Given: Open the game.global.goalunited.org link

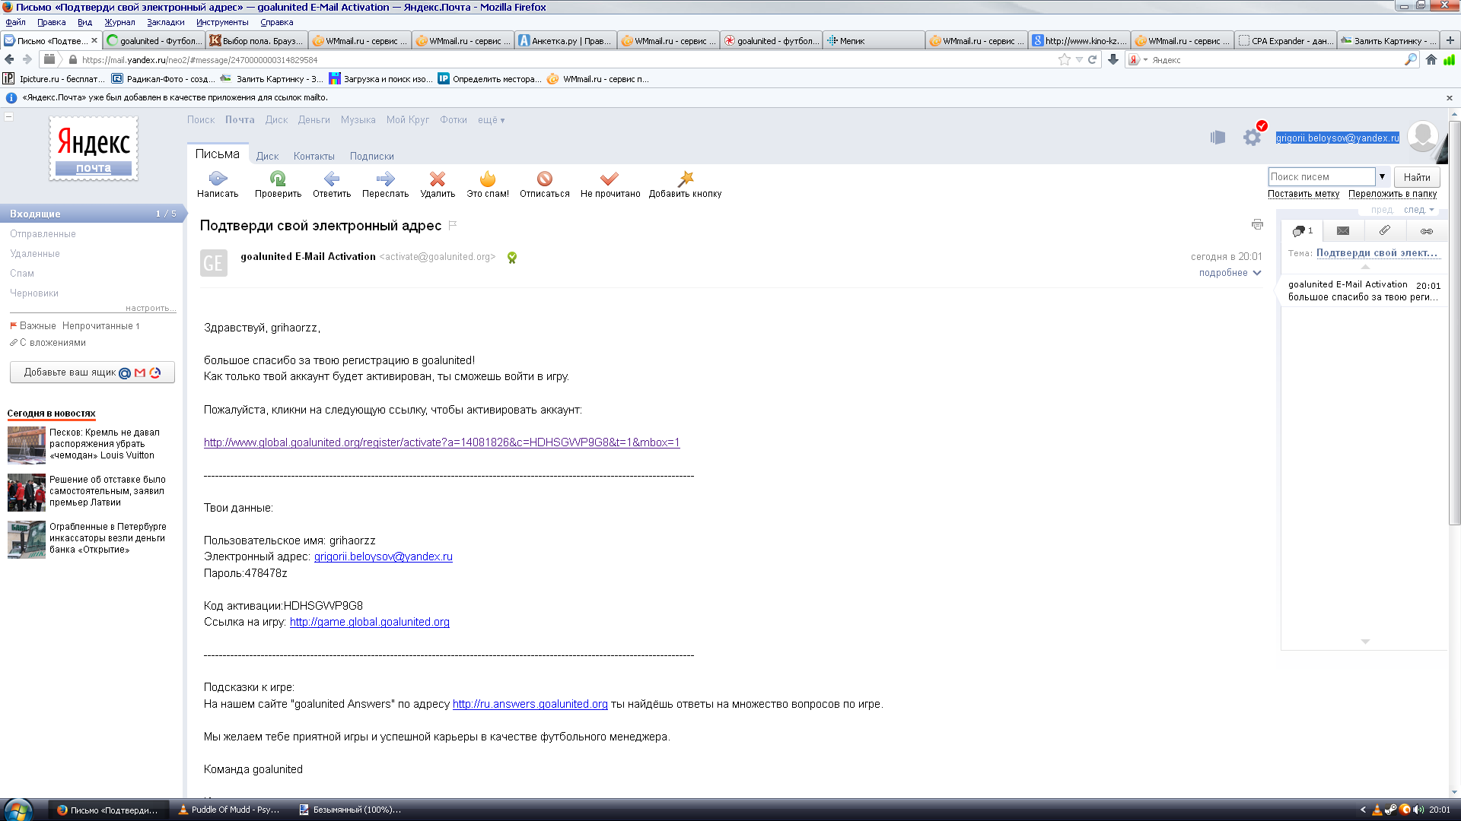Looking at the screenshot, I should click(x=369, y=622).
